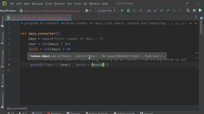
Task: Open Services tool window at bottom
Action: pyautogui.click(x=146, y=113)
